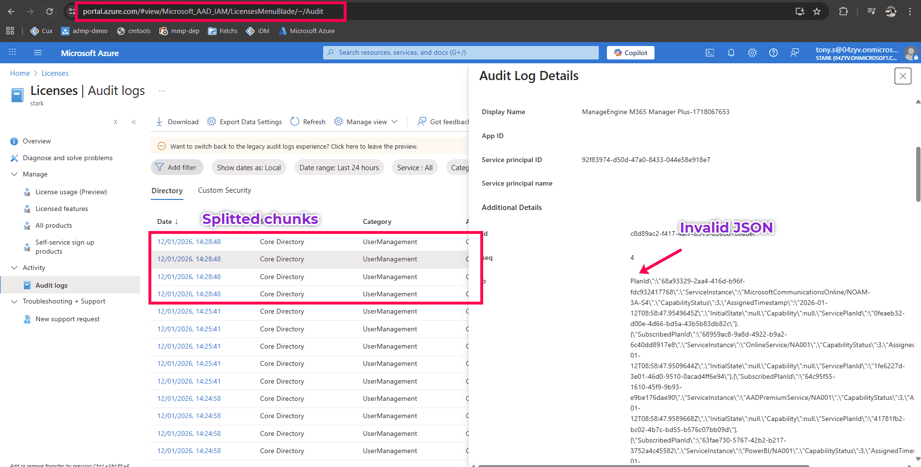This screenshot has width=921, height=467.
Task: Open Export Data Settings
Action: [244, 121]
